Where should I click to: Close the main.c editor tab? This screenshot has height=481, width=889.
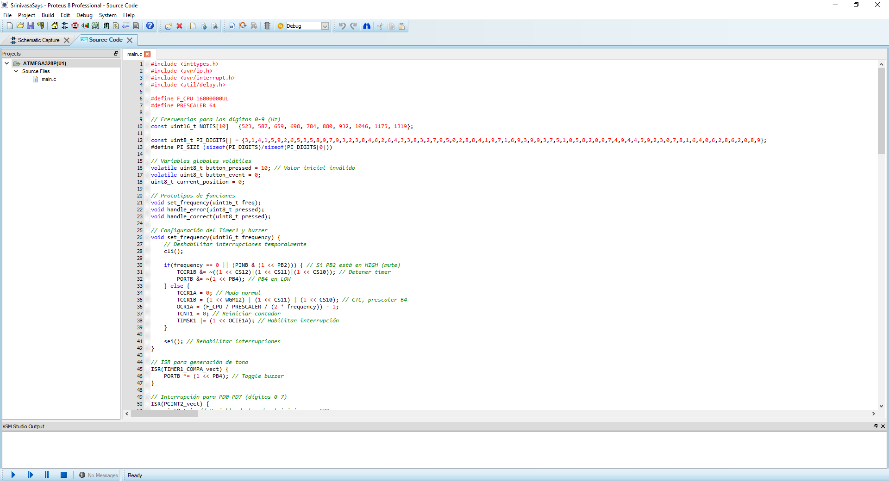147,54
